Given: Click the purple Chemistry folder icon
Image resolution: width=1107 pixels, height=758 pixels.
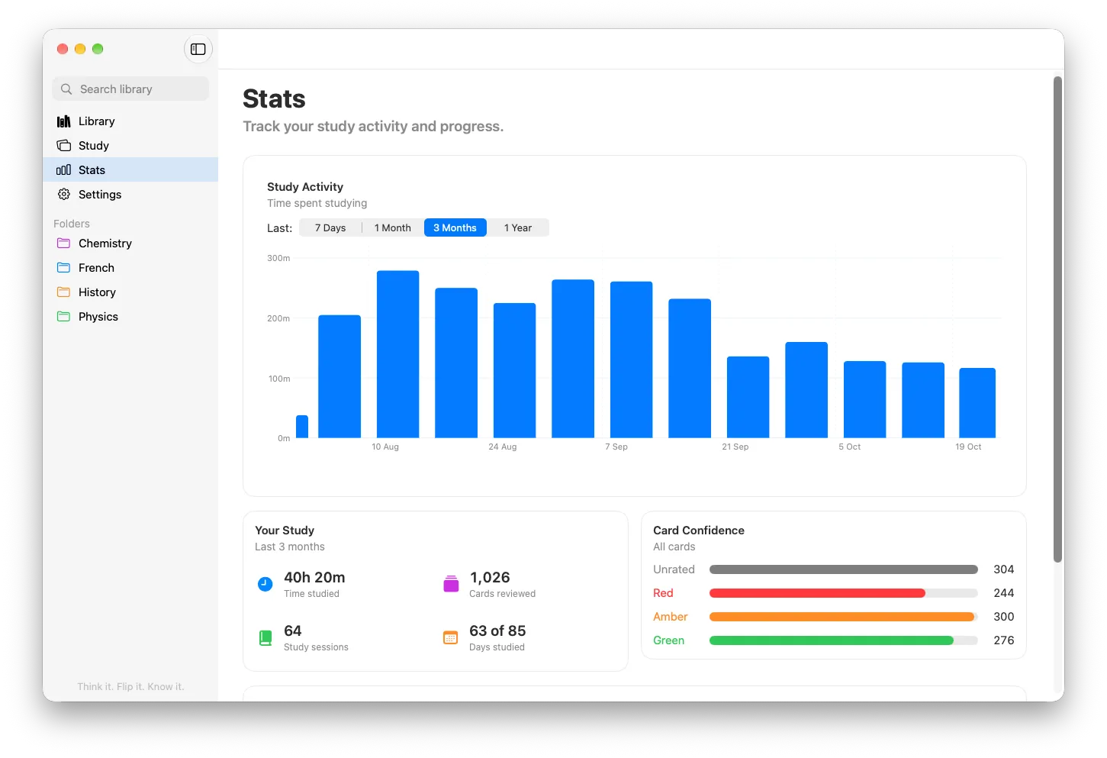Looking at the screenshot, I should [x=64, y=244].
